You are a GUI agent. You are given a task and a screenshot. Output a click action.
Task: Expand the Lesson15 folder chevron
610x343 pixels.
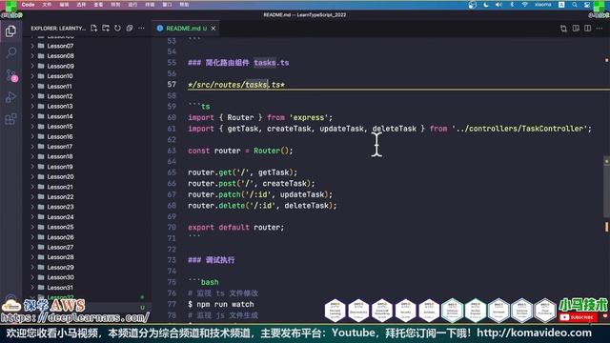(x=32, y=127)
